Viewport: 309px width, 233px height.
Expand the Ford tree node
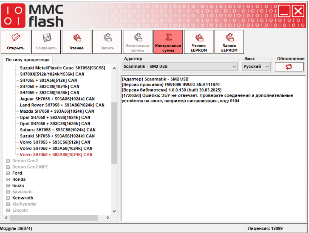tap(8, 173)
